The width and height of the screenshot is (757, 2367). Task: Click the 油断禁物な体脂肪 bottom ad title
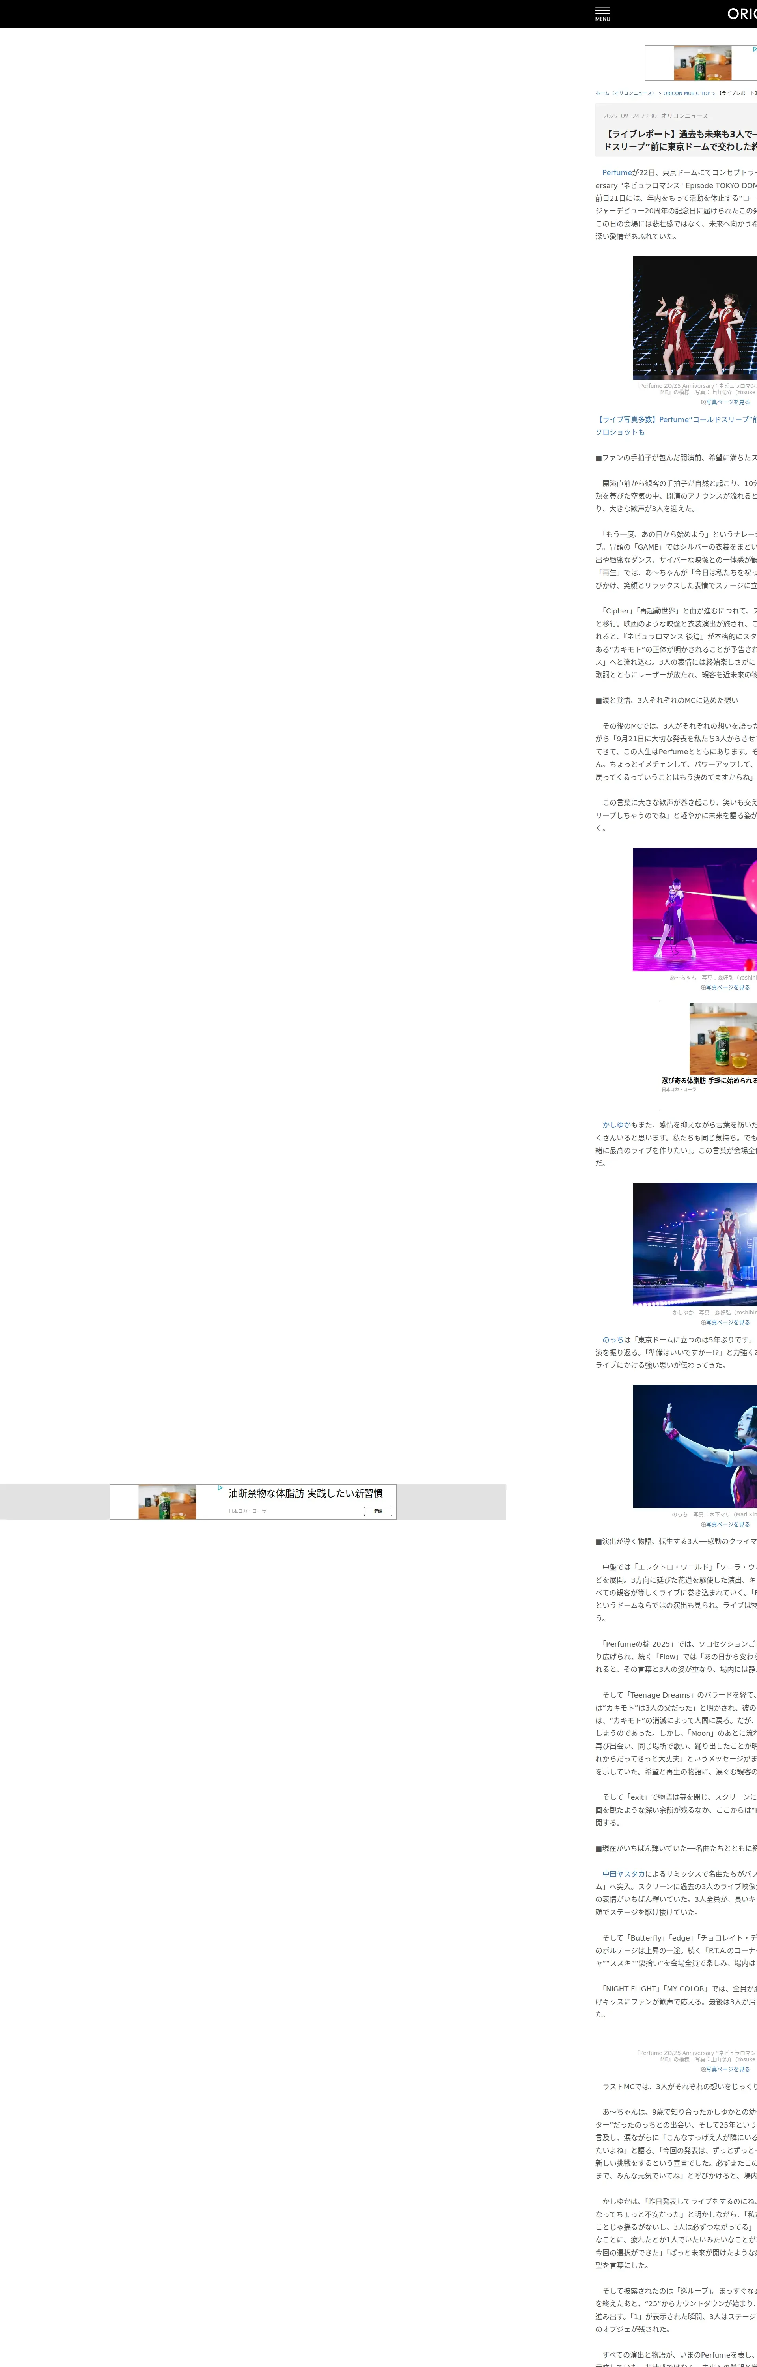click(x=305, y=1493)
